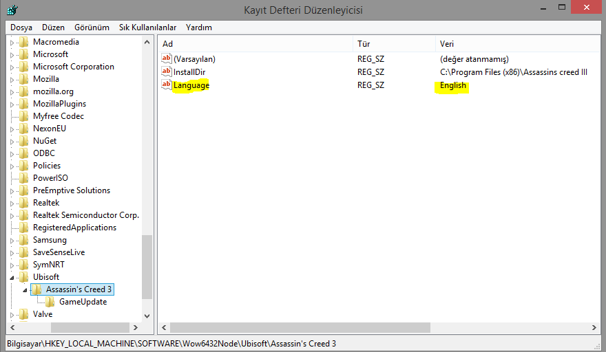Click the values pane horizontal scrollbar thumb
The height and width of the screenshot is (352, 606).
(x=300, y=328)
